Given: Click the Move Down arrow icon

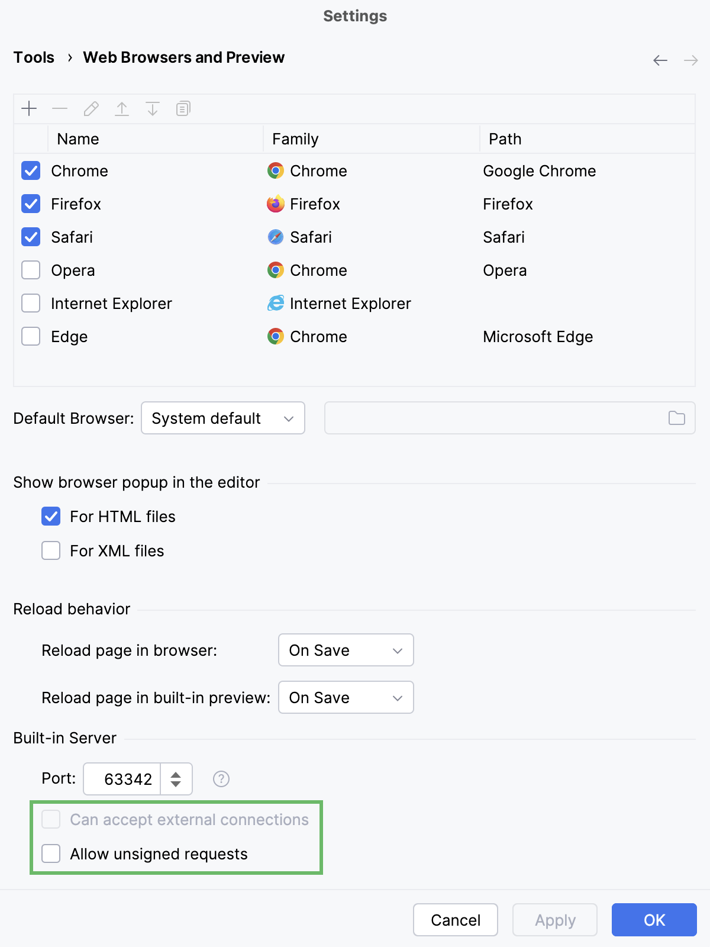Looking at the screenshot, I should click(153, 108).
